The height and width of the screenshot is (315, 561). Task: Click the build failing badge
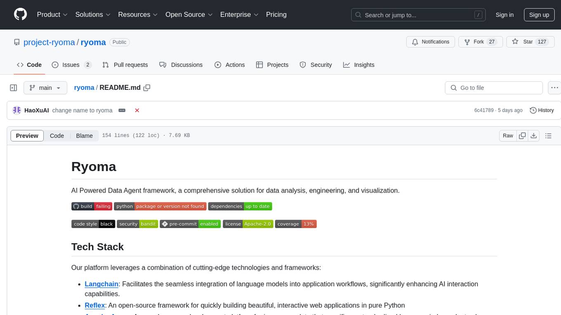pyautogui.click(x=92, y=206)
